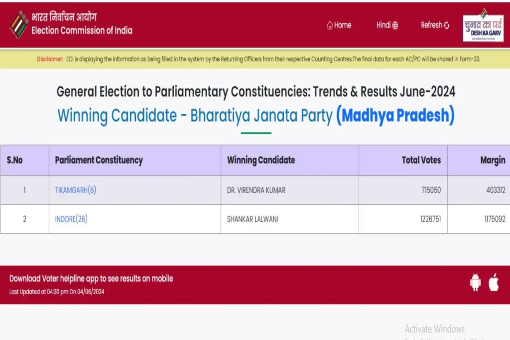Open the TIKAMGARH(6) constituency link
Viewport: 510px width, 340px height.
coord(76,190)
